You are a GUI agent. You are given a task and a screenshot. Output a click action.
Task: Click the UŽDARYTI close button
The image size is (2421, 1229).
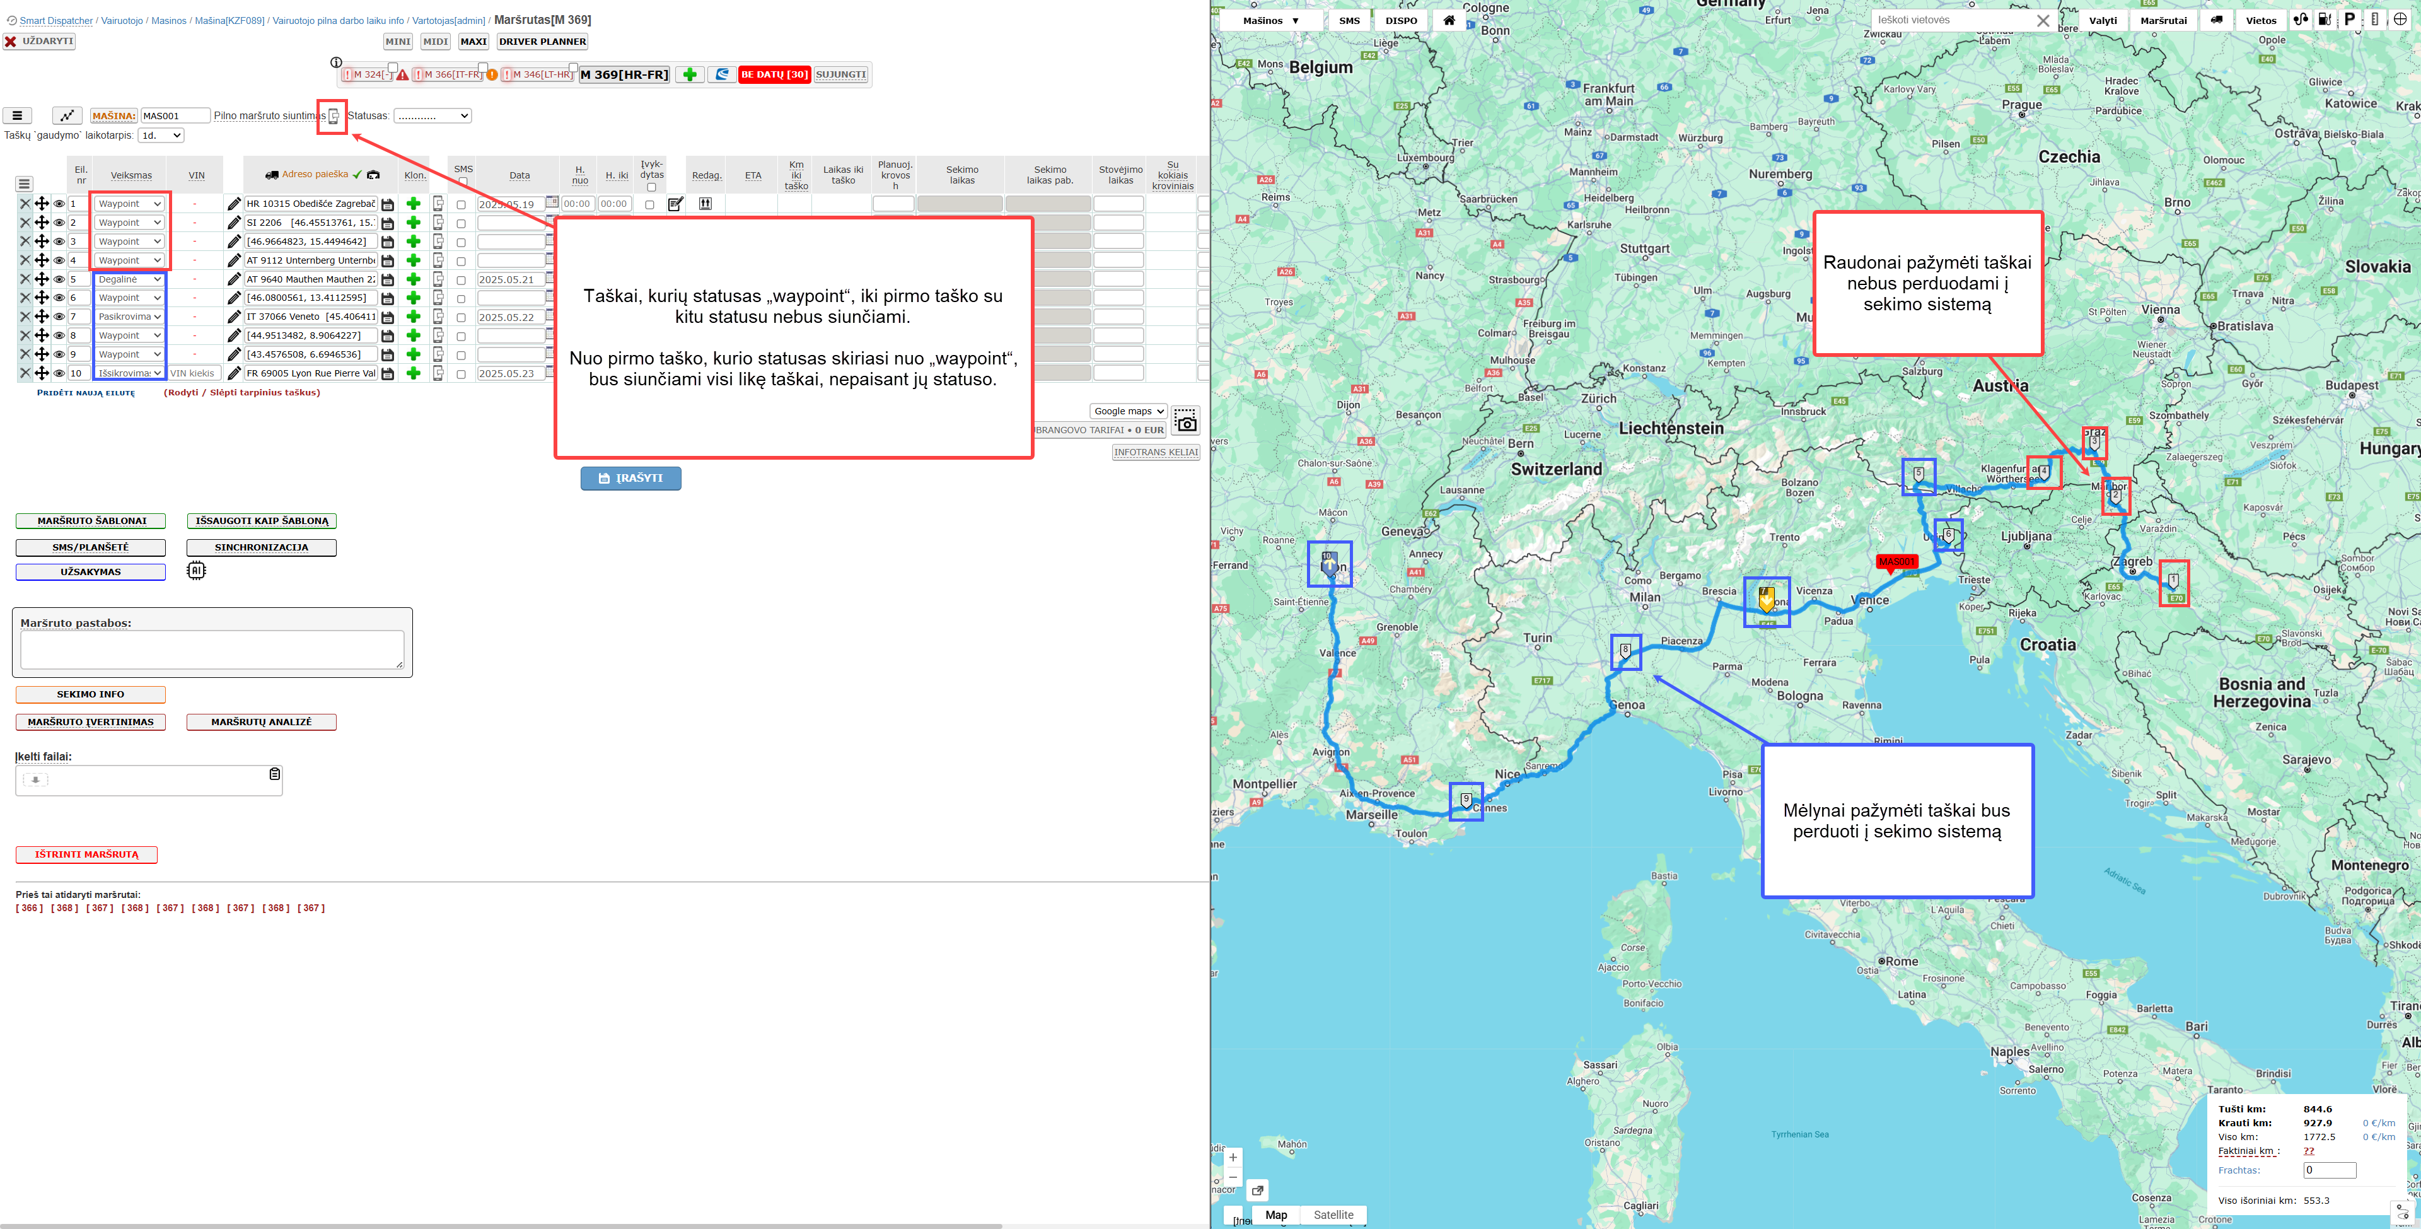tap(40, 42)
